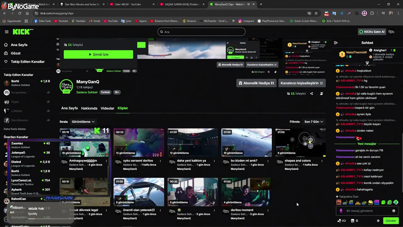403x227 pixels.
Task: Bookmark page with the star icon
Action: [316, 13]
